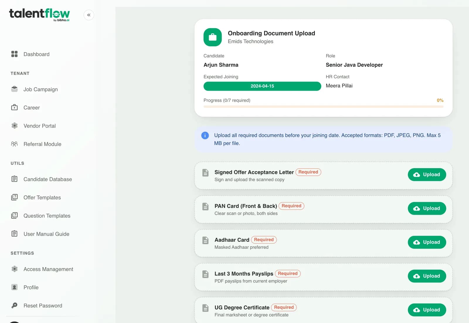
Task: Collapse the sidebar with the double-chevron button
Action: tap(89, 15)
